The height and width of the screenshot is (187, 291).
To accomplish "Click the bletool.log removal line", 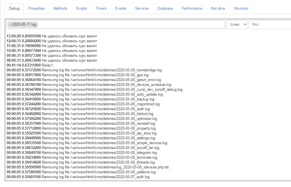I will tap(80, 114).
